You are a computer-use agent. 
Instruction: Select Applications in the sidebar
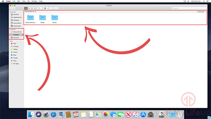[x=16, y=17]
